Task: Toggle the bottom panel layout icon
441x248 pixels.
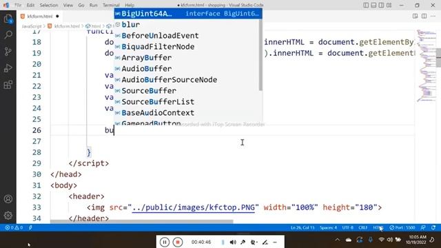Action: tap(373, 5)
